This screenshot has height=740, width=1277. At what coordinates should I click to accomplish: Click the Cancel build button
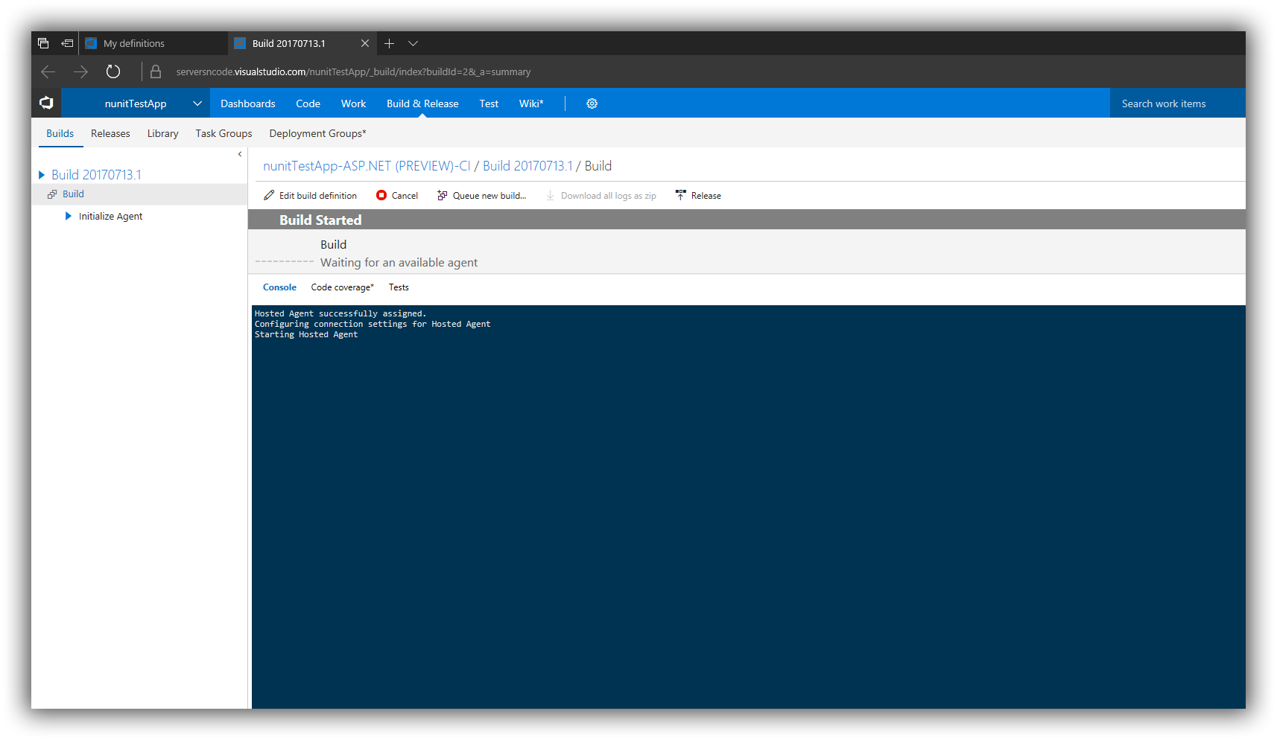pos(397,195)
